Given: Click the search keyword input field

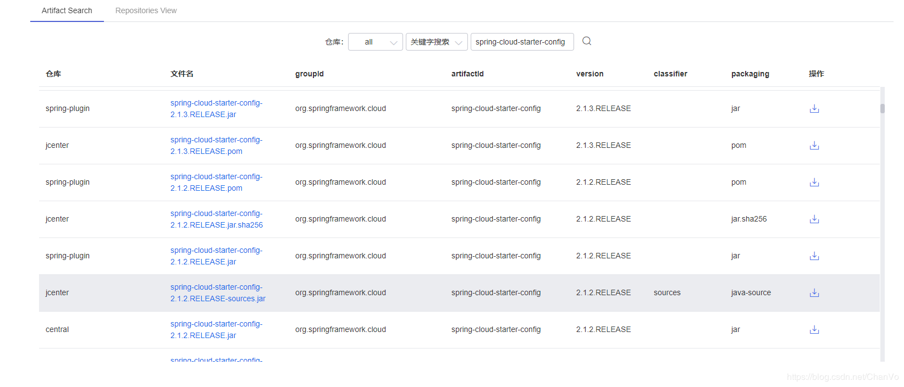Looking at the screenshot, I should (x=522, y=42).
